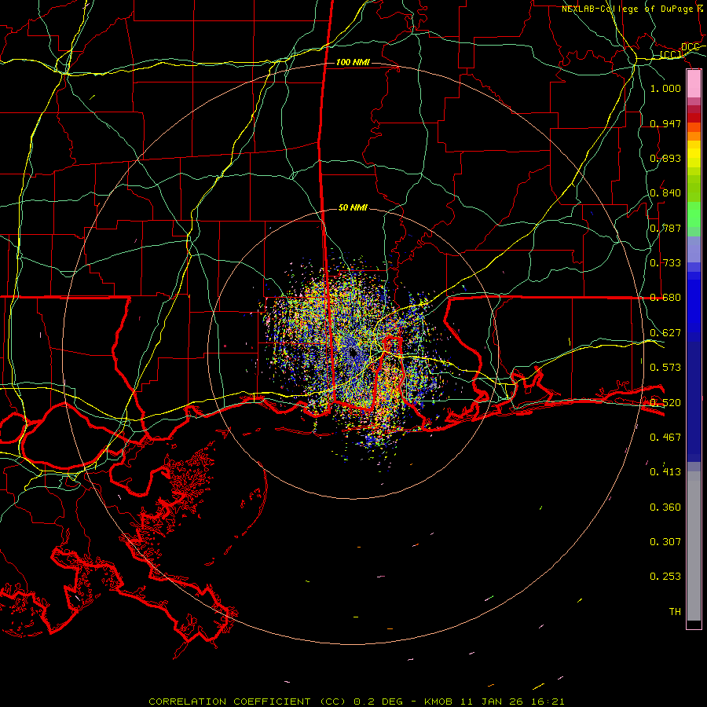This screenshot has height=707, width=707.
Task: Click the 0.573 color scale value
Action: click(665, 367)
